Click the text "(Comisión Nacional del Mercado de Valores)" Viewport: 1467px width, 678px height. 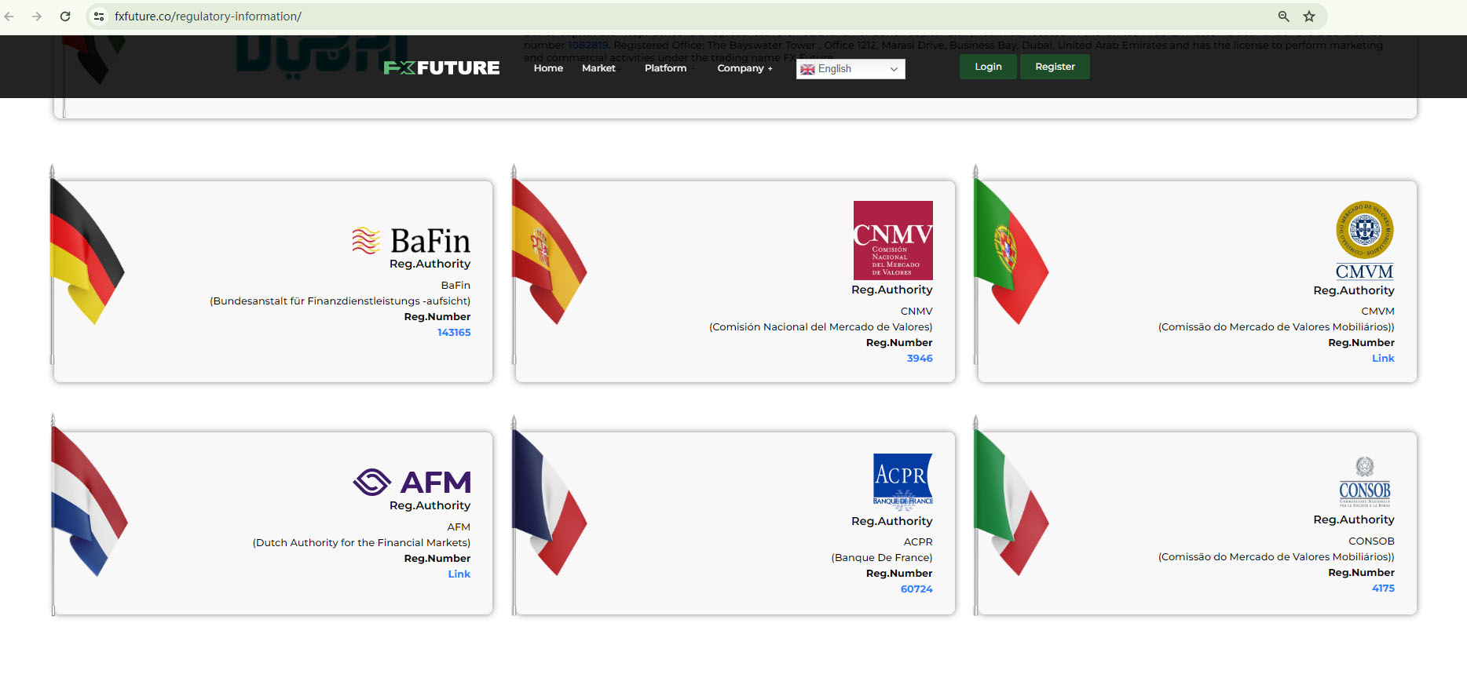[x=821, y=327]
